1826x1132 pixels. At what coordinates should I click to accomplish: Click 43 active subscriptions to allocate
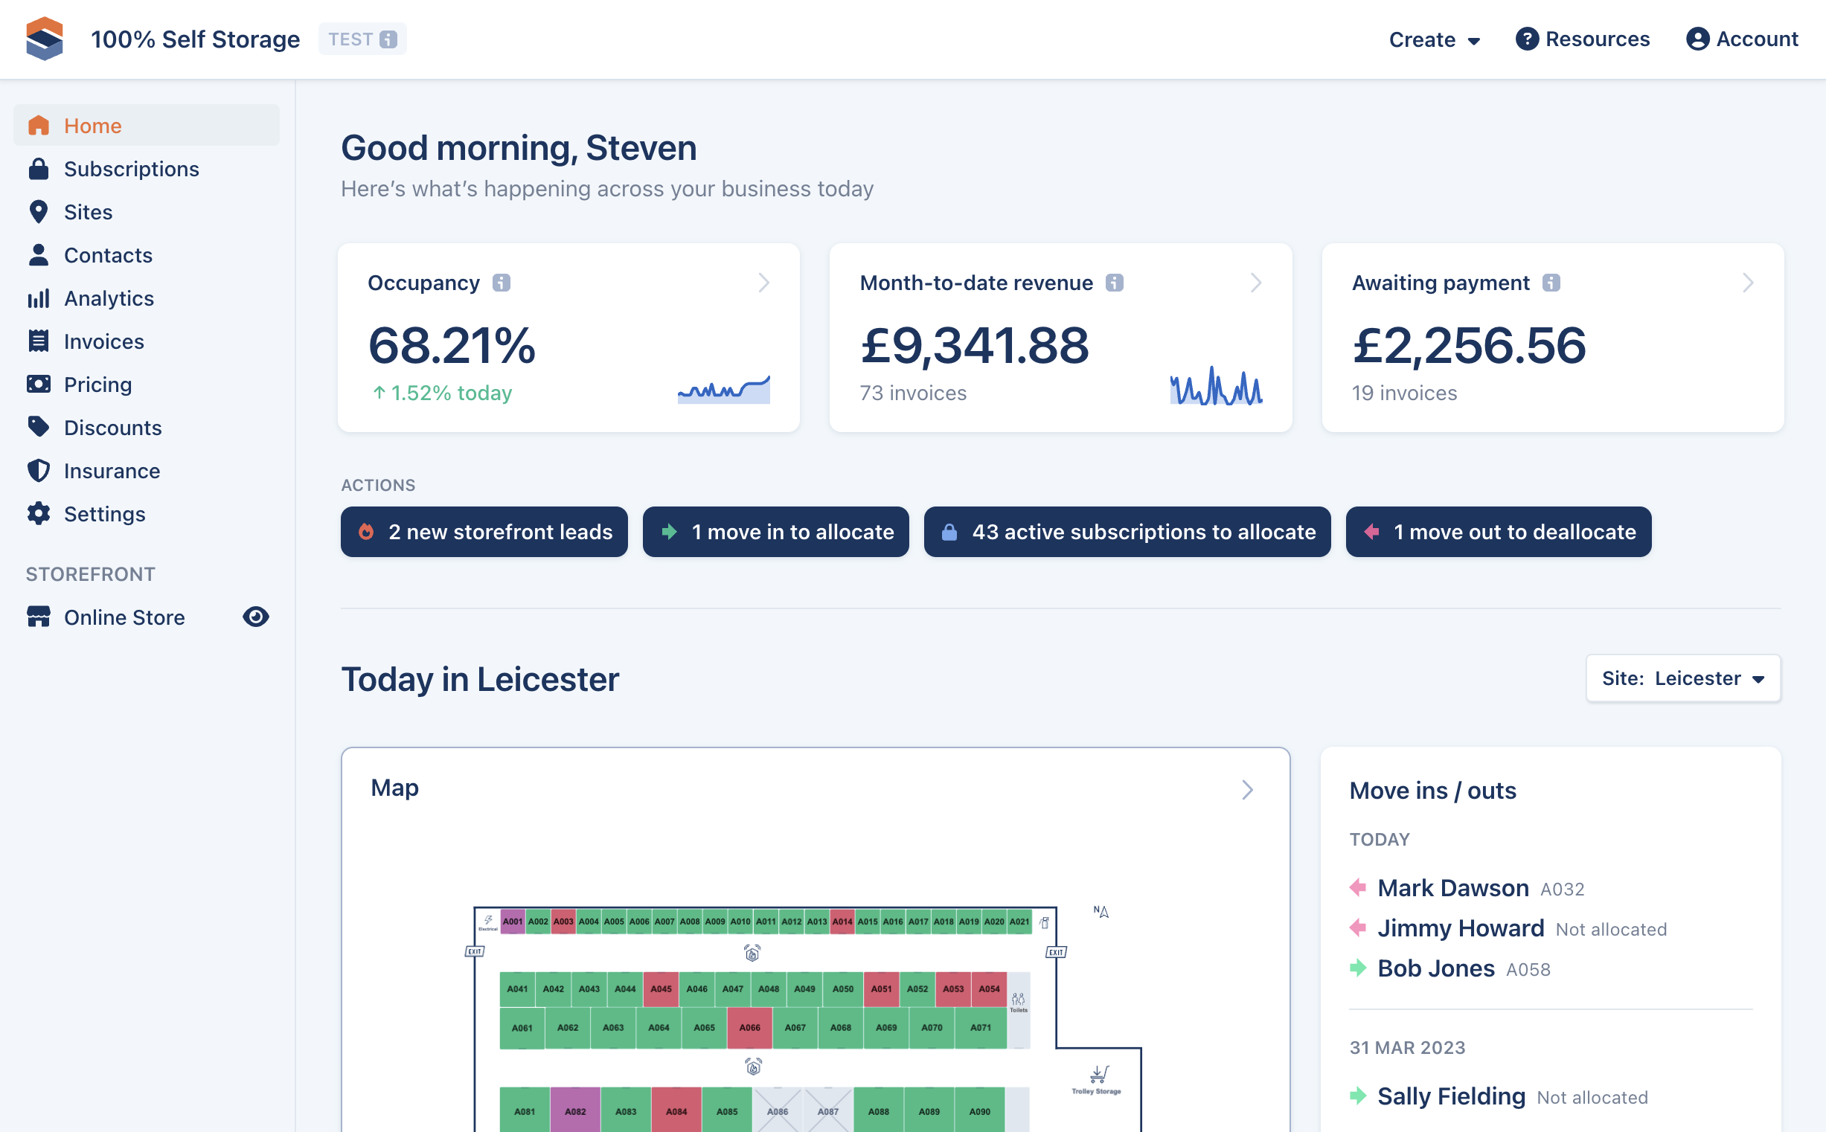(x=1127, y=532)
